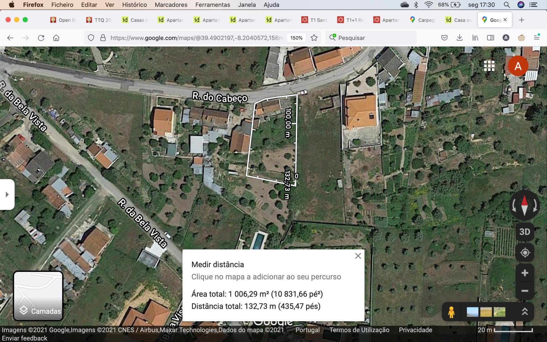547x342 pixels.
Task: Open Siri from the menu bar
Action: tap(521, 5)
